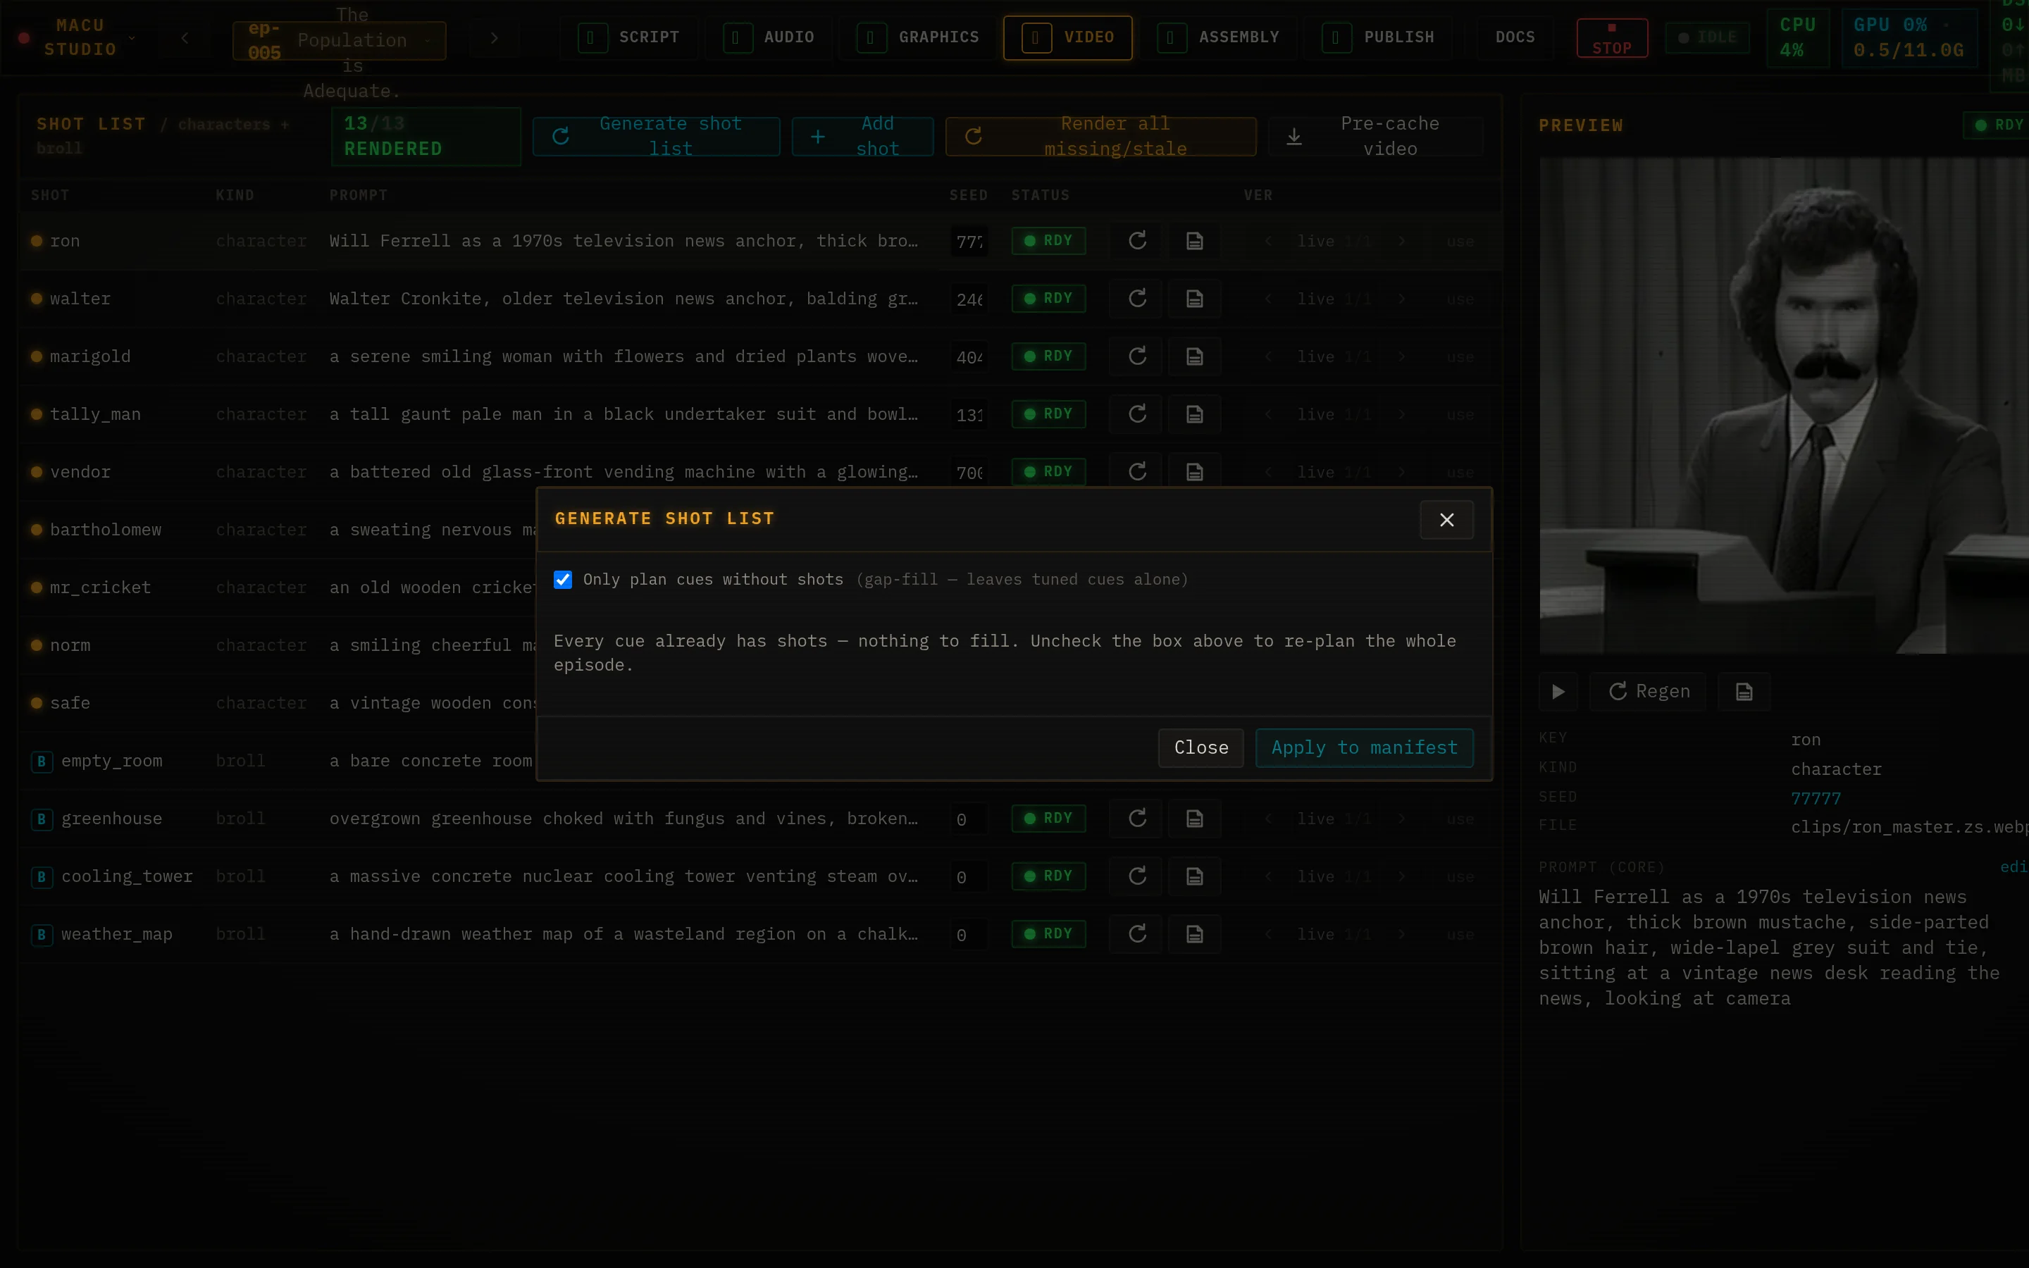Next version arrow in ron row

pos(1401,242)
